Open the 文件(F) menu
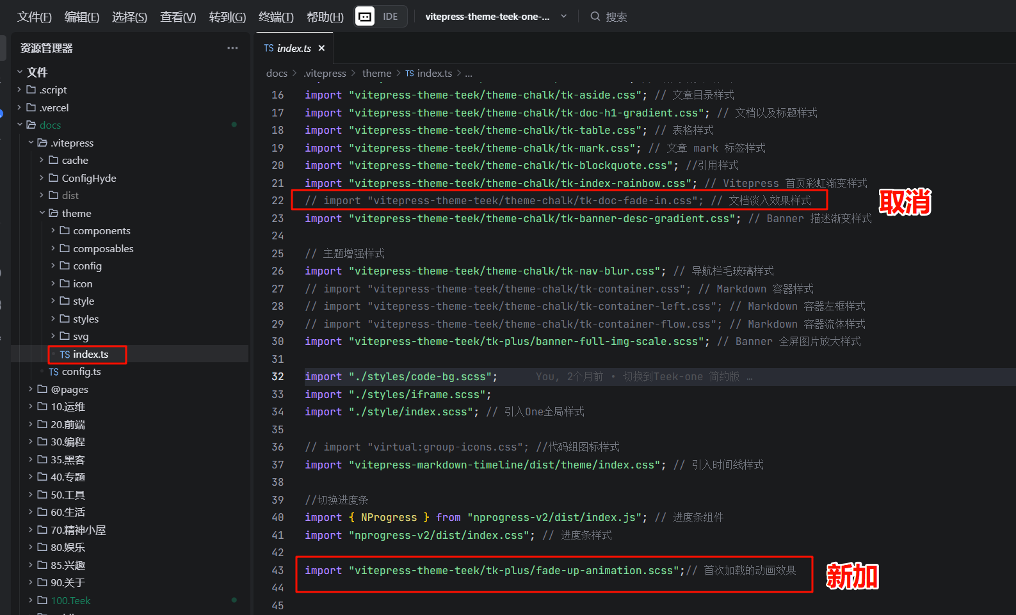This screenshot has width=1016, height=615. point(35,17)
